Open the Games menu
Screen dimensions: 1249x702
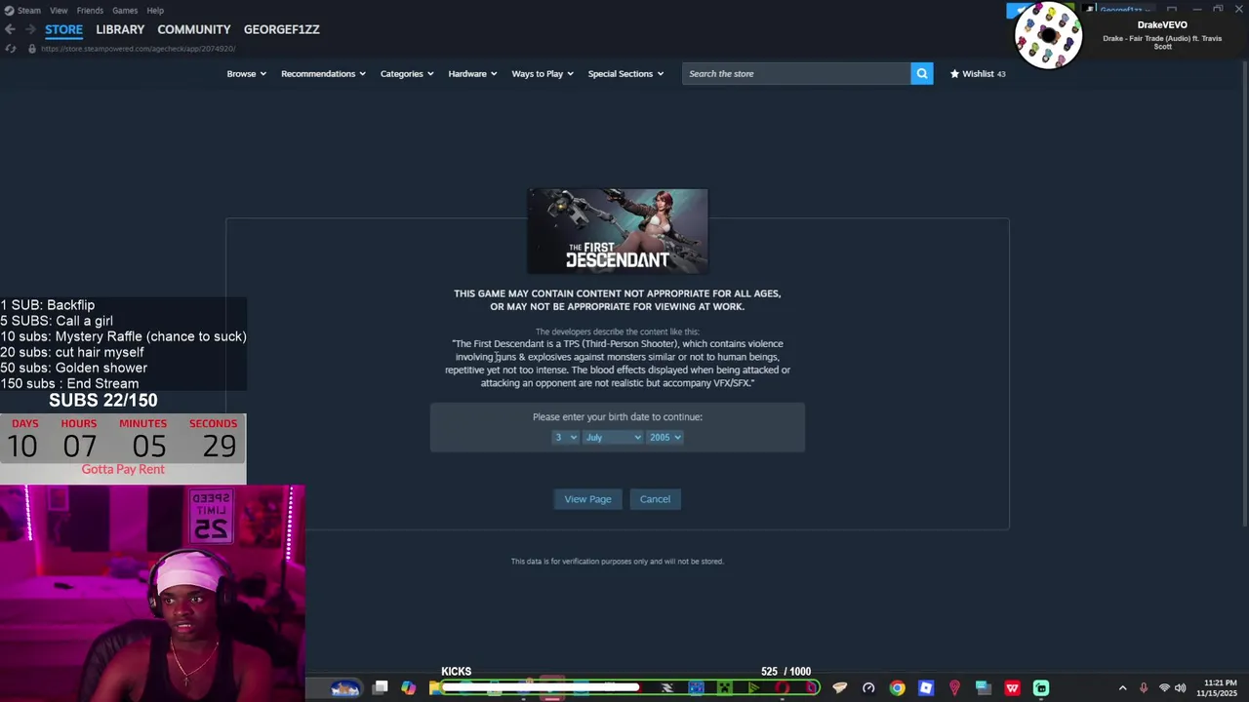tap(125, 10)
